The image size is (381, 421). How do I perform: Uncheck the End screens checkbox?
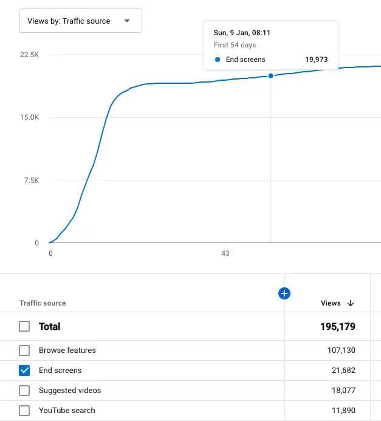pos(24,371)
